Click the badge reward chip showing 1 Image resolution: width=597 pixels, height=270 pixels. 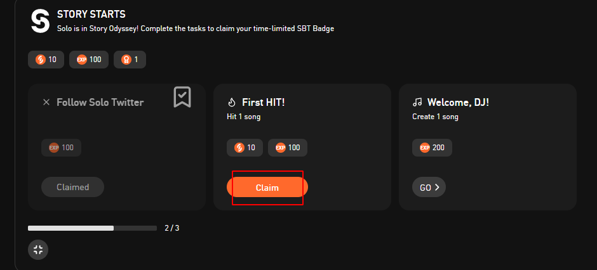130,60
